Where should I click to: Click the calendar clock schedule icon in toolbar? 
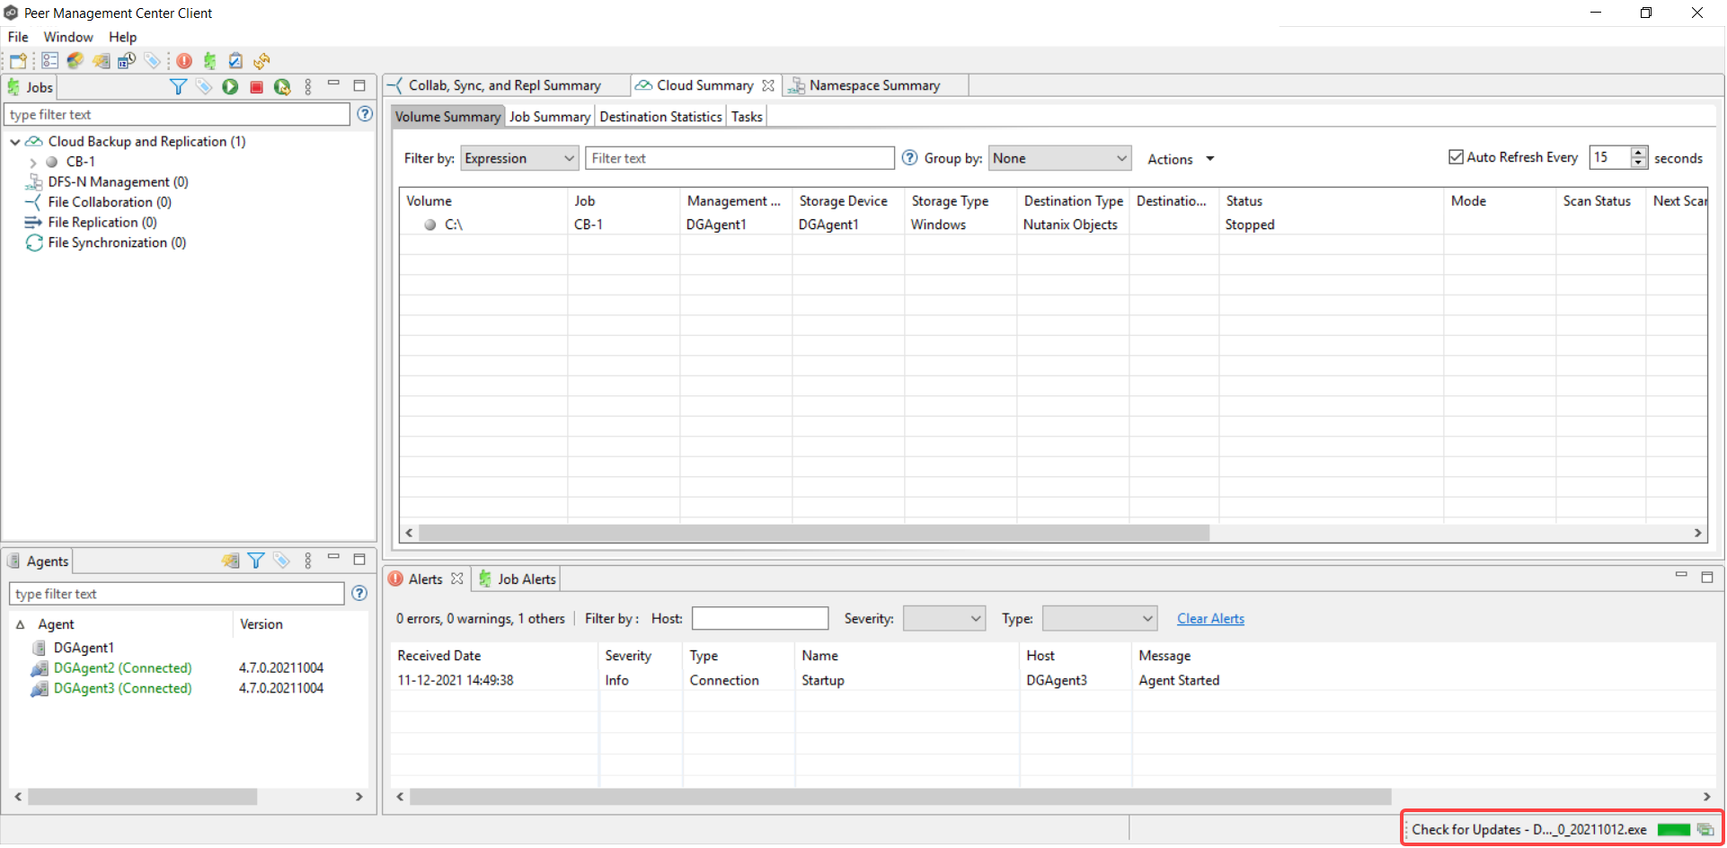tap(235, 61)
